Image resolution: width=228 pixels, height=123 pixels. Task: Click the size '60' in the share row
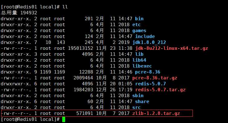pos(90,102)
